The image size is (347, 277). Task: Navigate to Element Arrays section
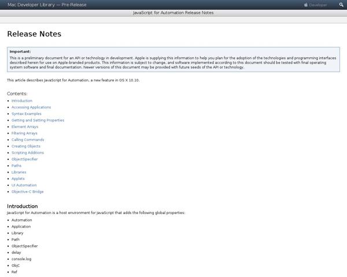(25, 126)
